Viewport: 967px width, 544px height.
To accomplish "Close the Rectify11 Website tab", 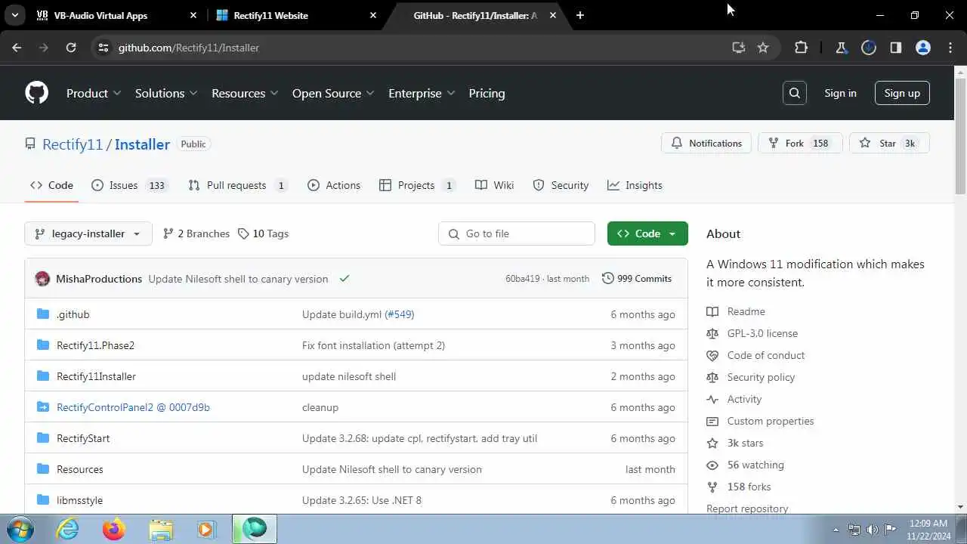I will pyautogui.click(x=373, y=15).
